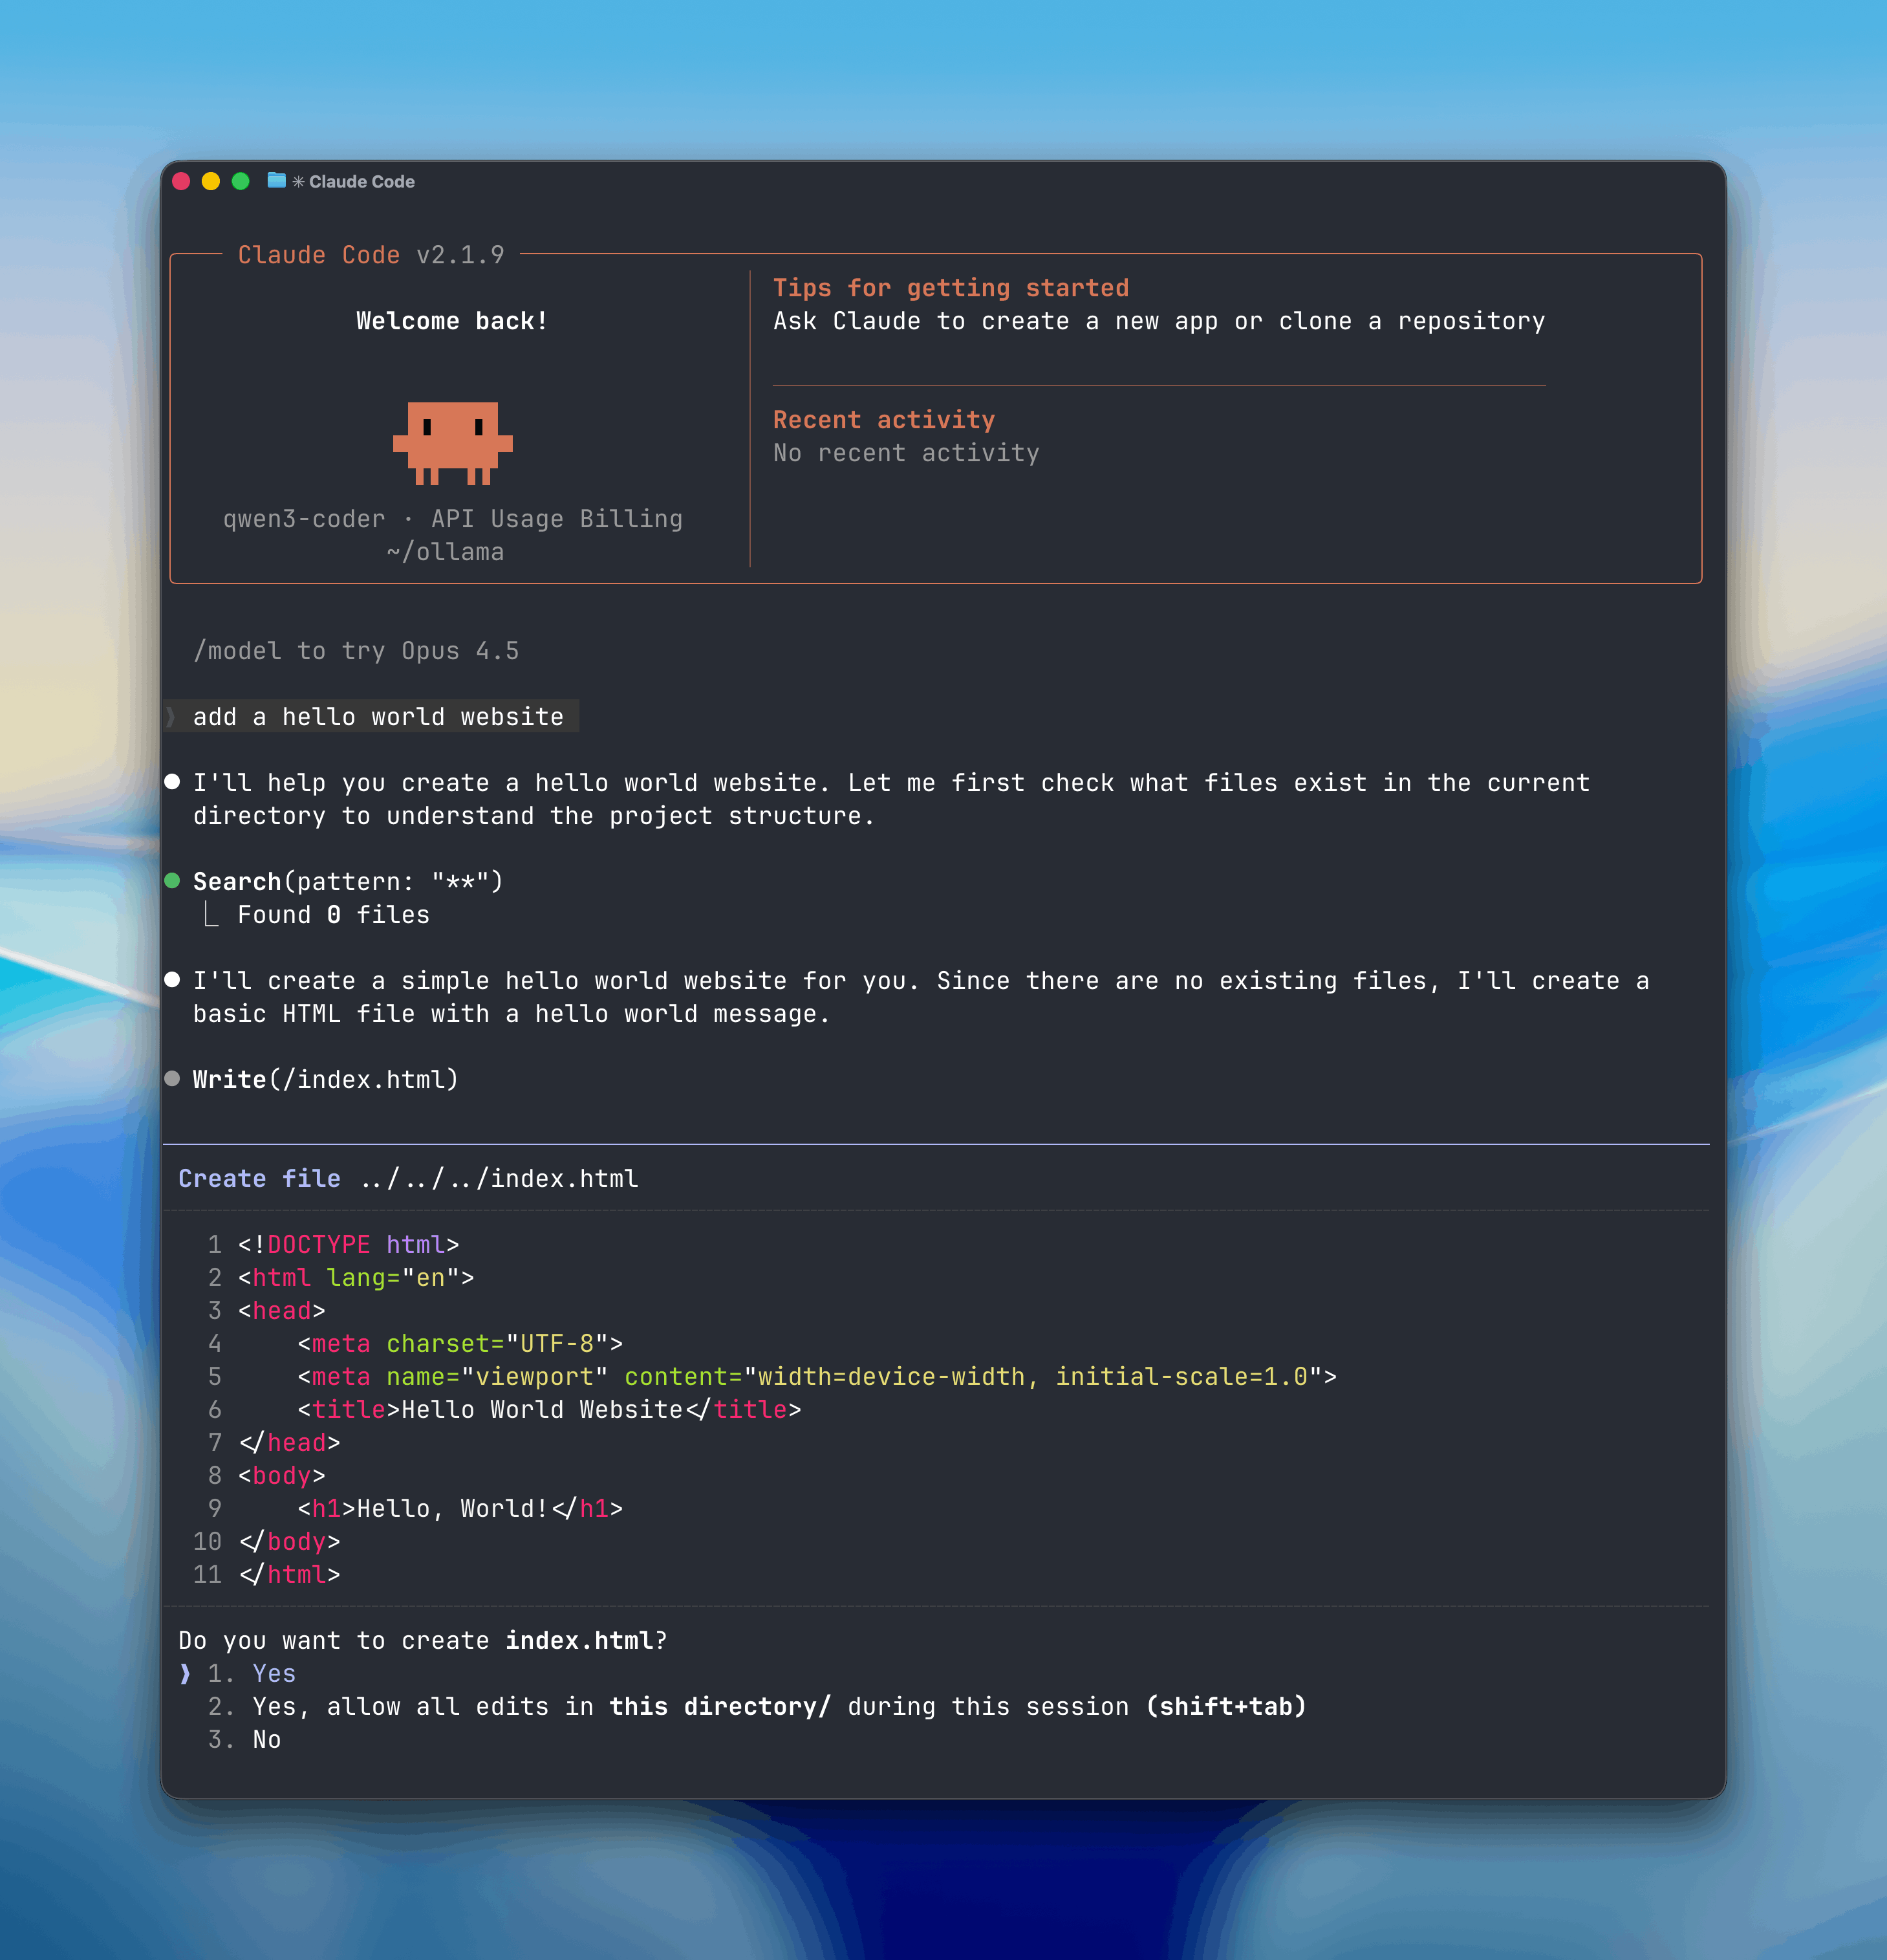The image size is (1887, 1960).
Task: Open API Usage Billing
Action: (x=555, y=518)
